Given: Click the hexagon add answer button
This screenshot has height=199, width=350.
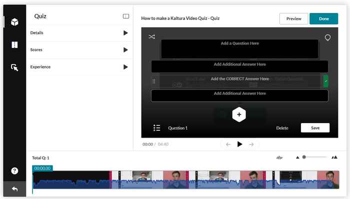Looking at the screenshot, I should pyautogui.click(x=239, y=115).
